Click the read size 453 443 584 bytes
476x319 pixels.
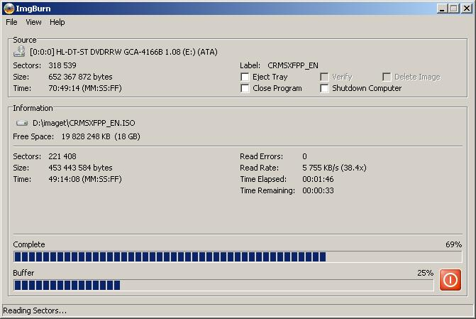80,168
